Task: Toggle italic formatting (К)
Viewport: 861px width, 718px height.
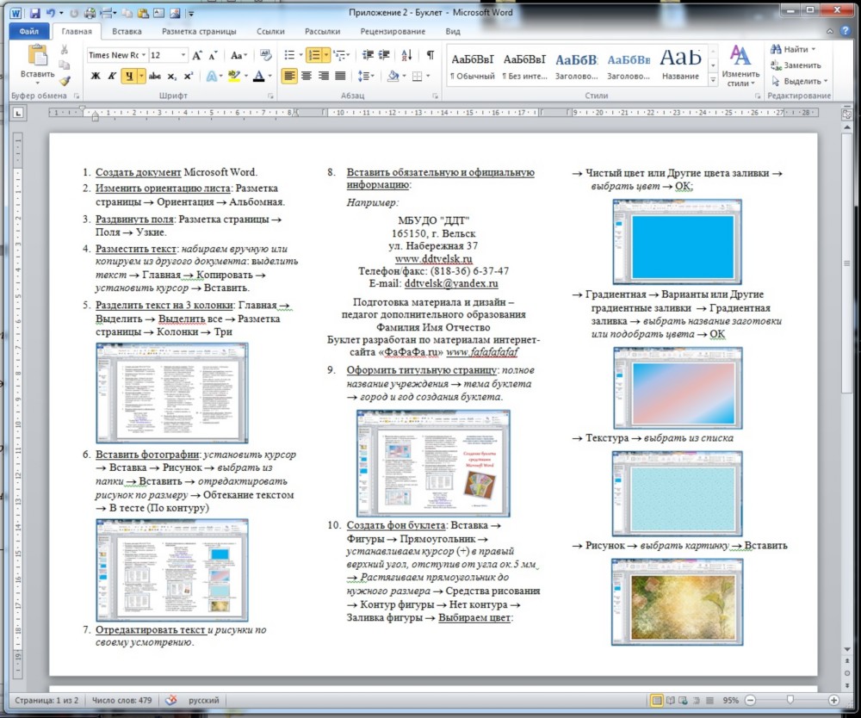Action: pos(111,76)
